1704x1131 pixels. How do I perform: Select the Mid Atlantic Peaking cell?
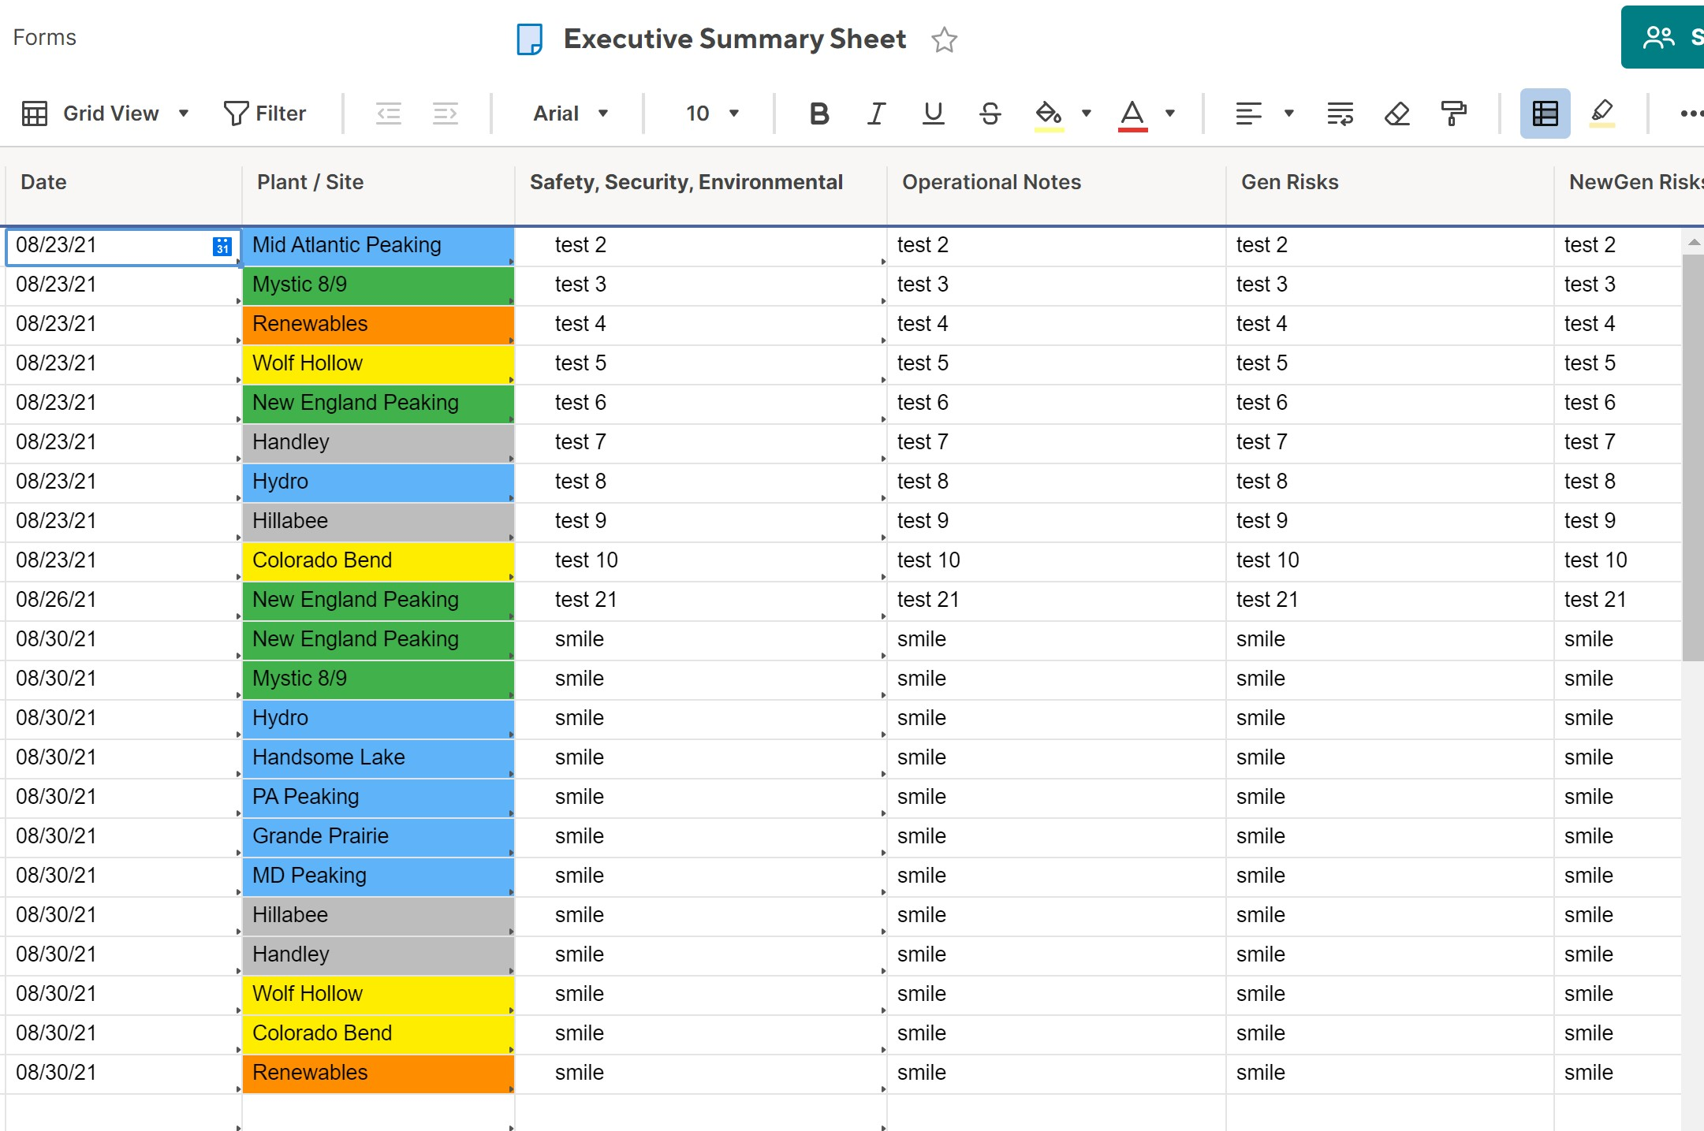pos(378,246)
